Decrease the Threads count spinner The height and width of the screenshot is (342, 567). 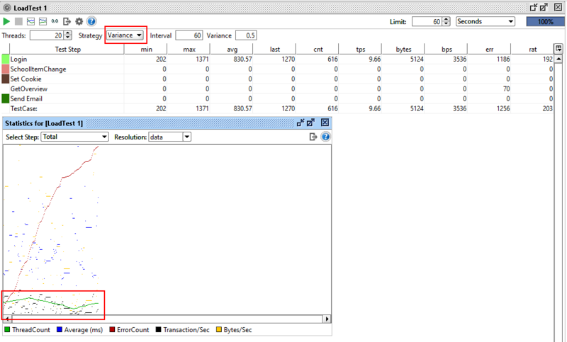pos(67,38)
